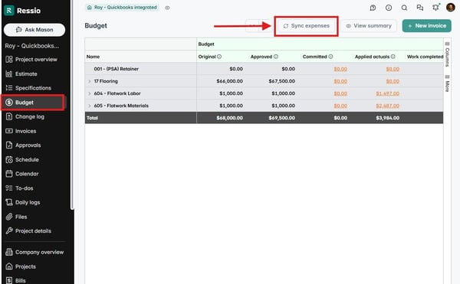Expand the 605 - Flatwork Materials row
This screenshot has width=460, height=284.
89,106
